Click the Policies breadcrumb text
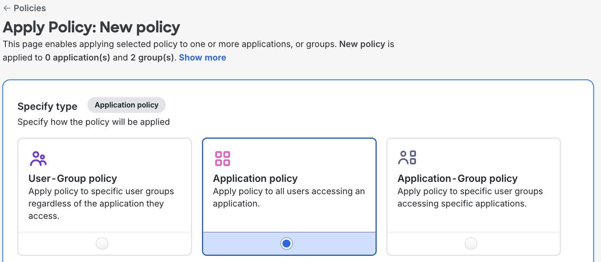601x262 pixels. (x=29, y=8)
